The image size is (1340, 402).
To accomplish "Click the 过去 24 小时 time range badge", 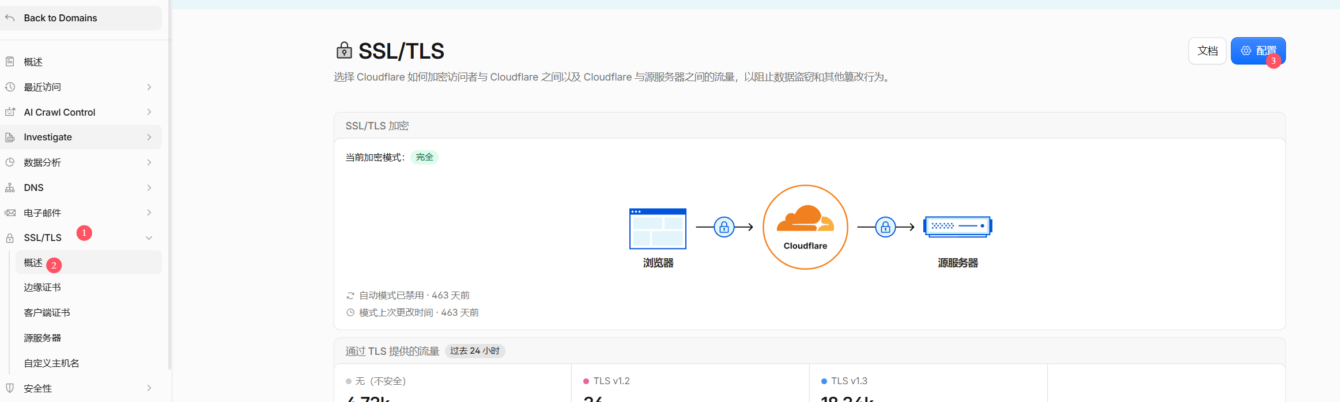I will [475, 351].
